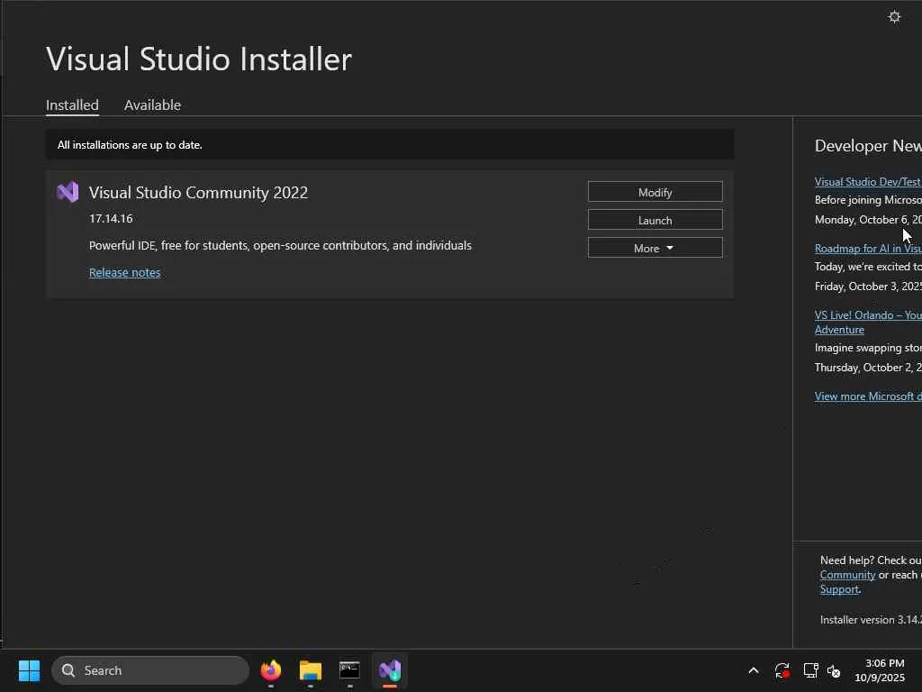The height and width of the screenshot is (692, 922).
Task: Open the Release notes link
Action: click(x=124, y=272)
